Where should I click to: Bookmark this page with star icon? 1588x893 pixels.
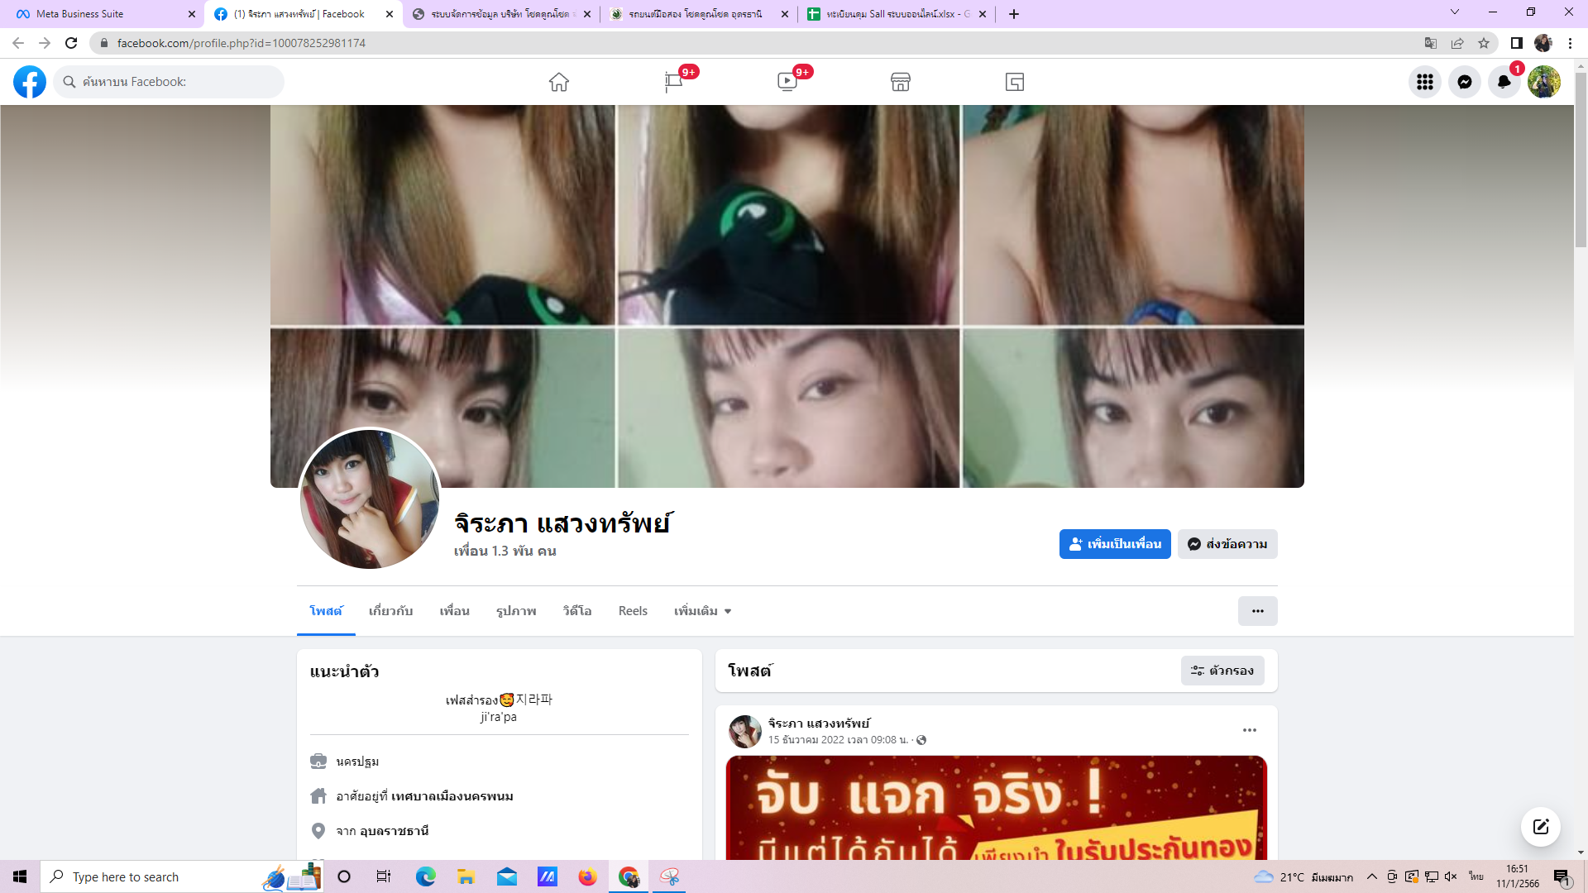(x=1484, y=43)
